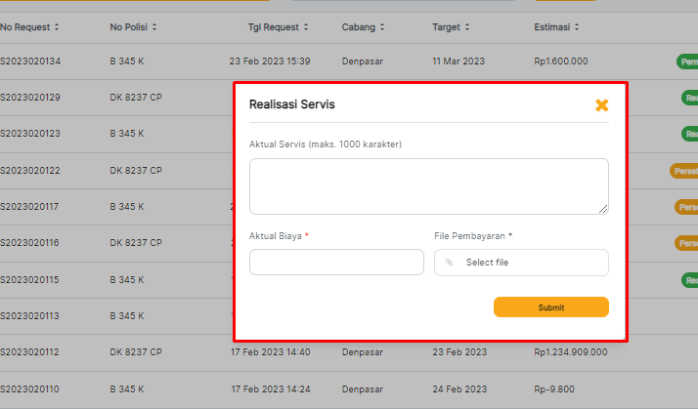This screenshot has width=698, height=409.
Task: Click green status badge for S2023020134
Action: click(686, 61)
